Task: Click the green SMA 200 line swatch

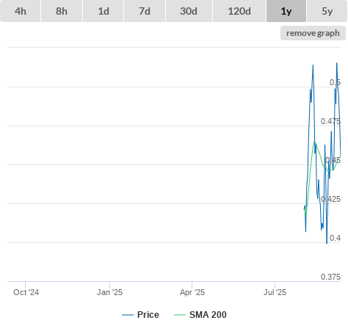Action: pos(180,315)
